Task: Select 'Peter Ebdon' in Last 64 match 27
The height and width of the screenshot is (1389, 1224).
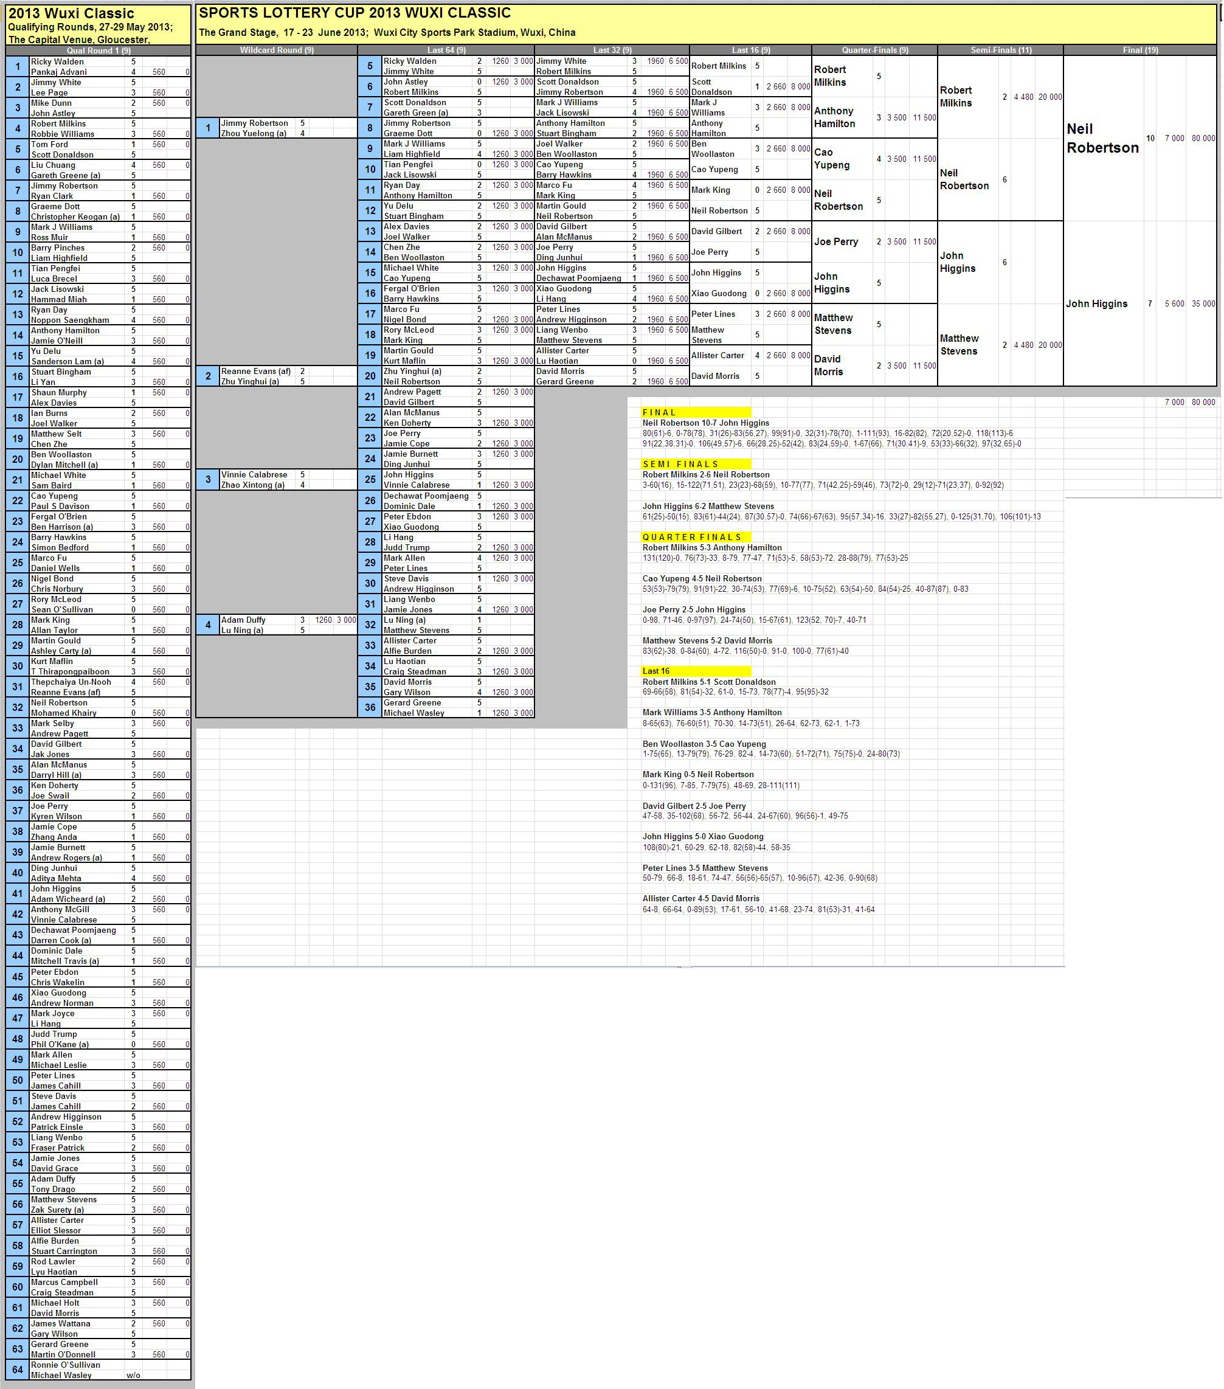Action: point(407,516)
